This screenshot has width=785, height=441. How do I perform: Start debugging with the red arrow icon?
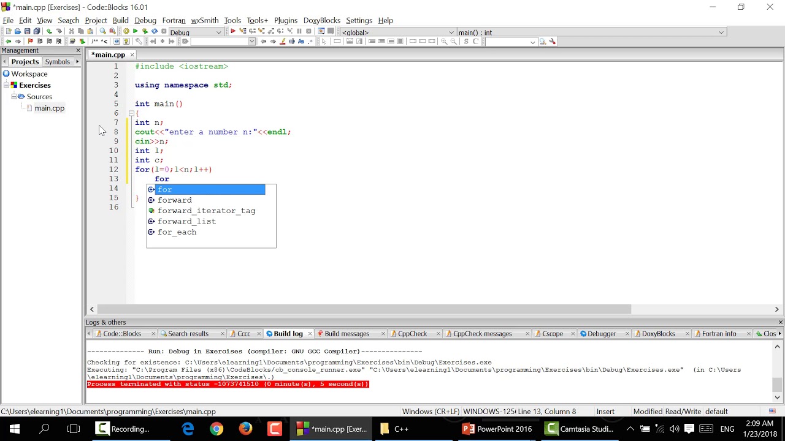coord(233,31)
